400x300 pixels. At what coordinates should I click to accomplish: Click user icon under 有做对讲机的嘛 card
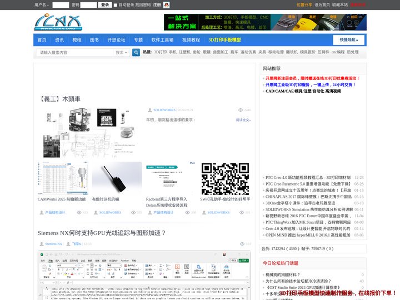(x=96, y=212)
